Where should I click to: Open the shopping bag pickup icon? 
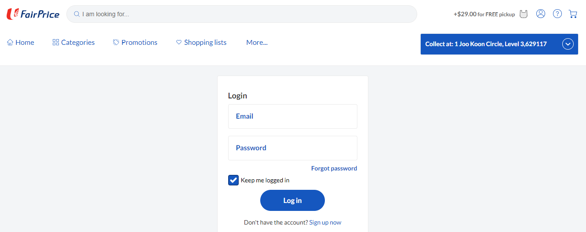coord(523,14)
